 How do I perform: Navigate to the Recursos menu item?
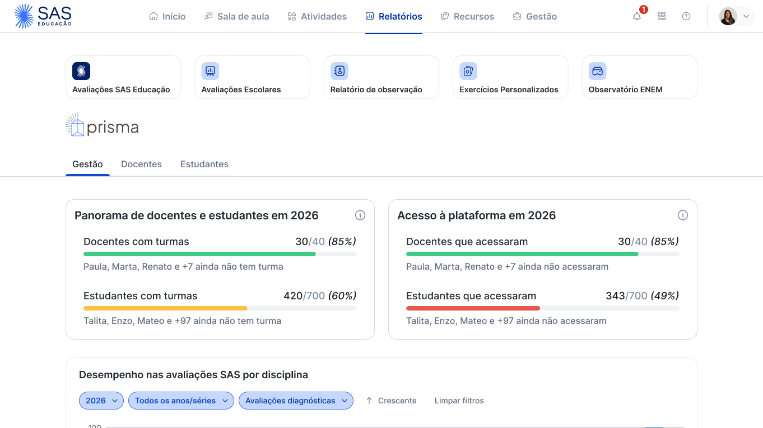pos(467,16)
